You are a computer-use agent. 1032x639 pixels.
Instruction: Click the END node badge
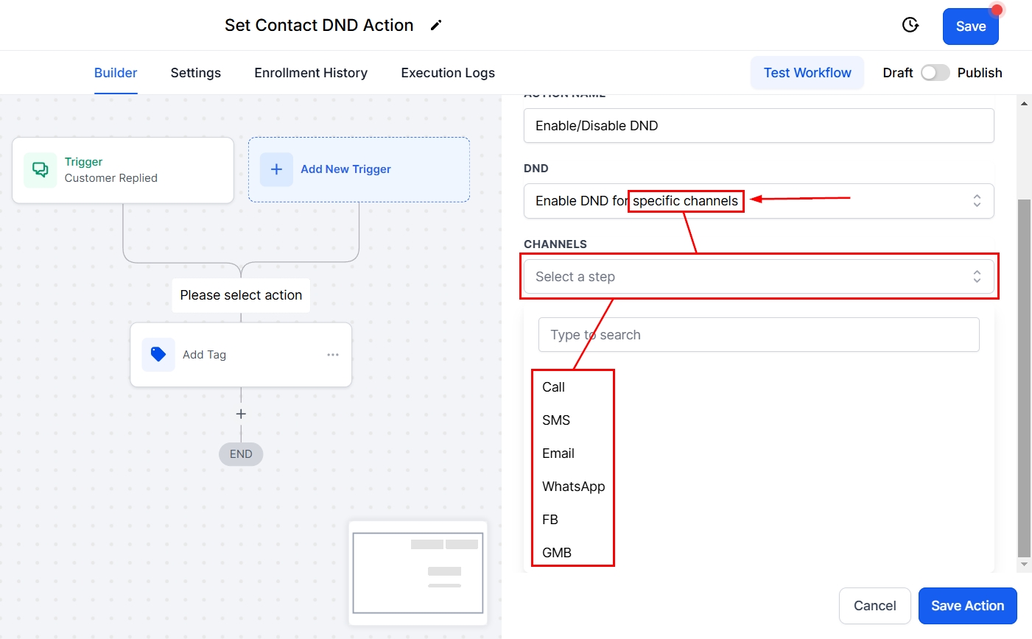pyautogui.click(x=241, y=454)
